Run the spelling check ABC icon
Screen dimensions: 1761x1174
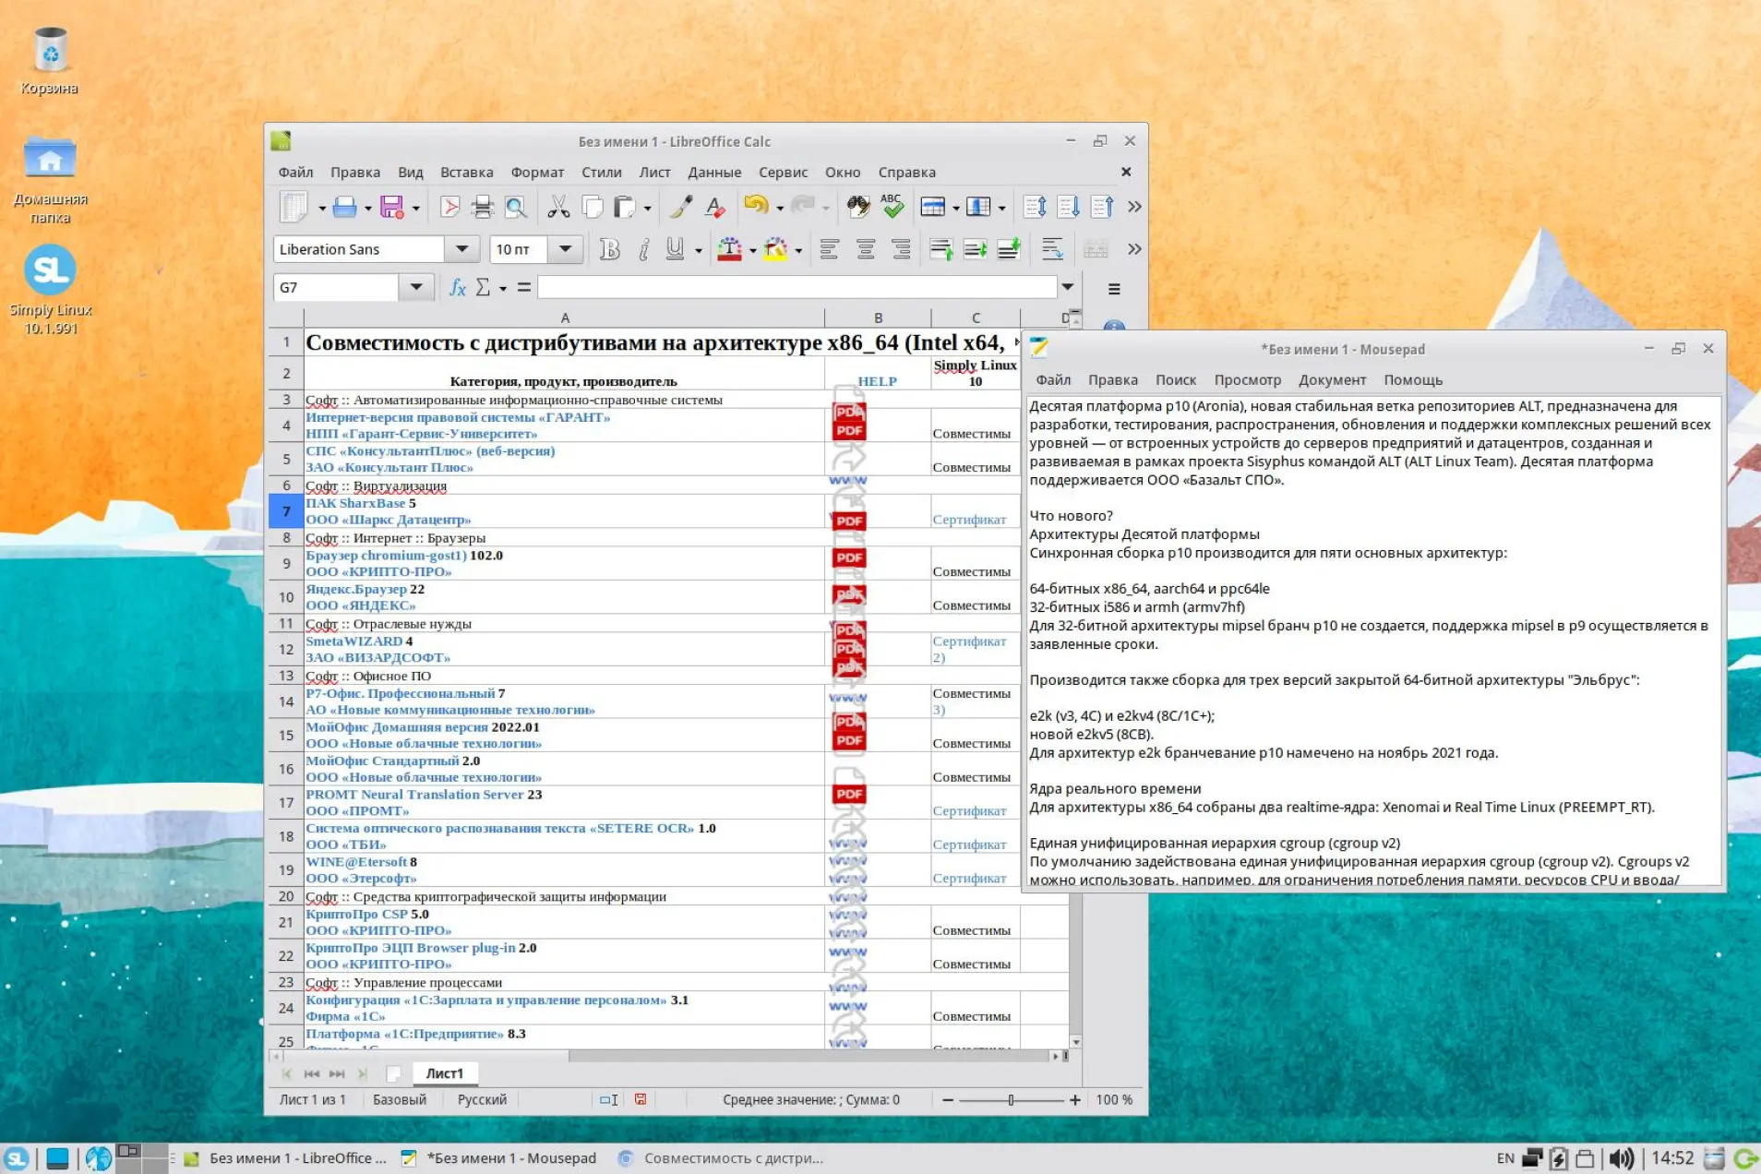(892, 207)
